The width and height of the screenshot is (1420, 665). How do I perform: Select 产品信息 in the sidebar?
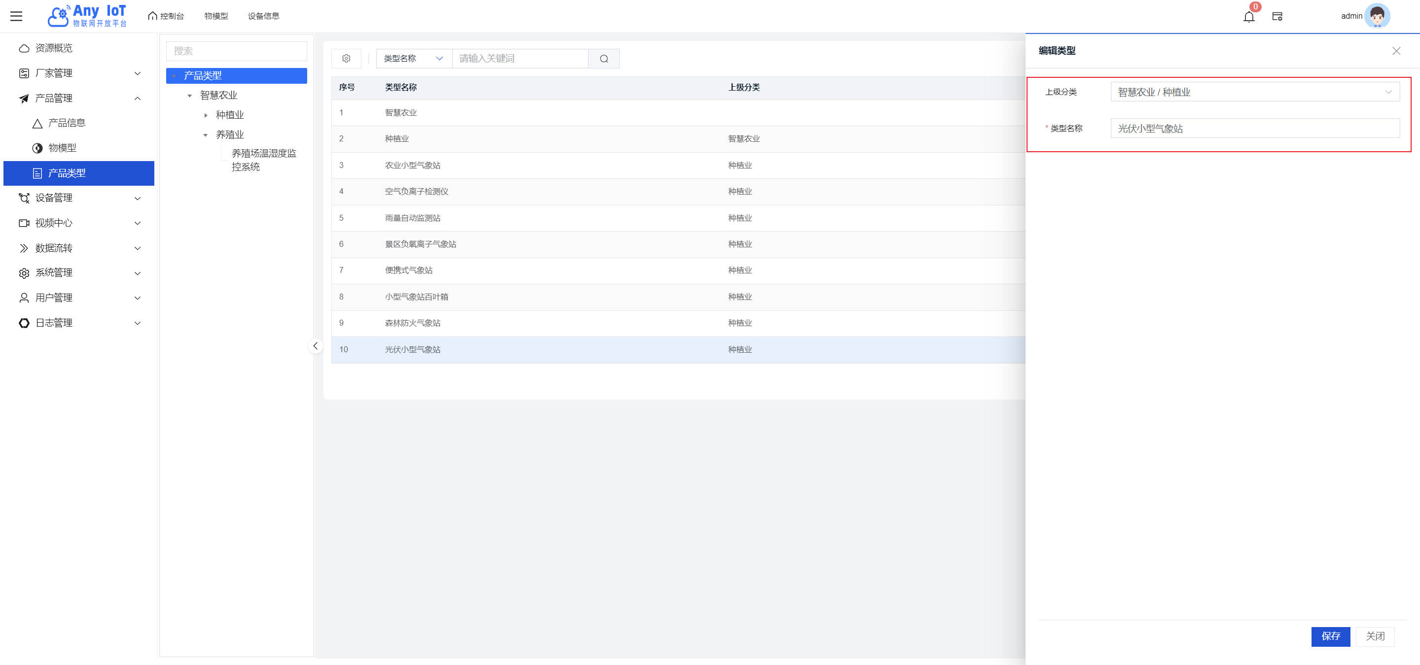[67, 123]
